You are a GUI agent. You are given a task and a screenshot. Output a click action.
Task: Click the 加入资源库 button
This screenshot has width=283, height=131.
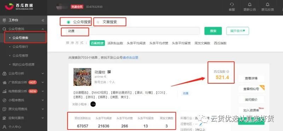click(x=251, y=110)
